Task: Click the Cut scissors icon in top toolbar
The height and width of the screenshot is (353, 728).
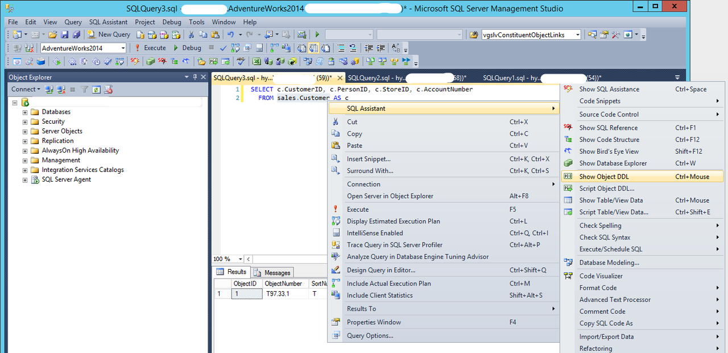Action: 191,35
